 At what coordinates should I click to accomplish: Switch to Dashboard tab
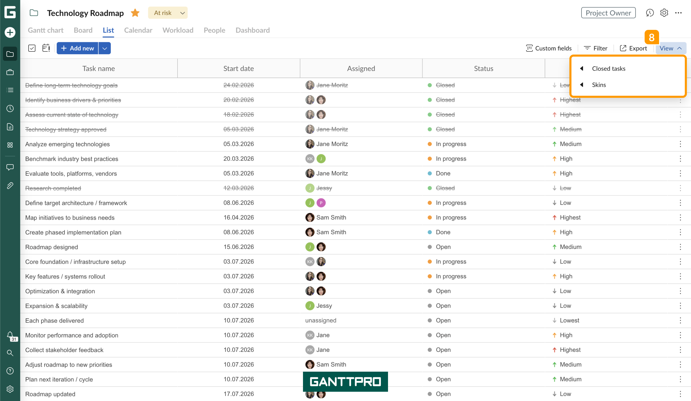click(x=252, y=30)
